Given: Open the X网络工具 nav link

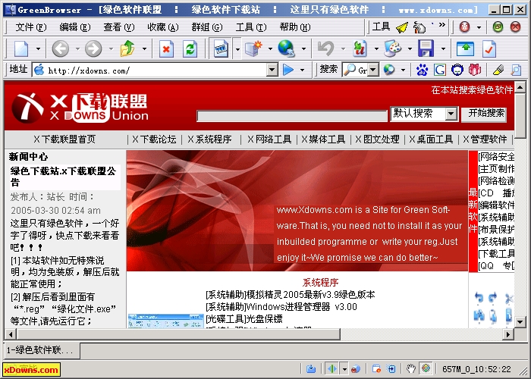Looking at the screenshot, I should click(269, 139).
